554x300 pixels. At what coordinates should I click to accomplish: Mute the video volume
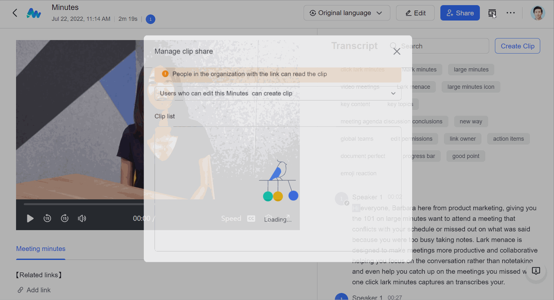pos(82,218)
